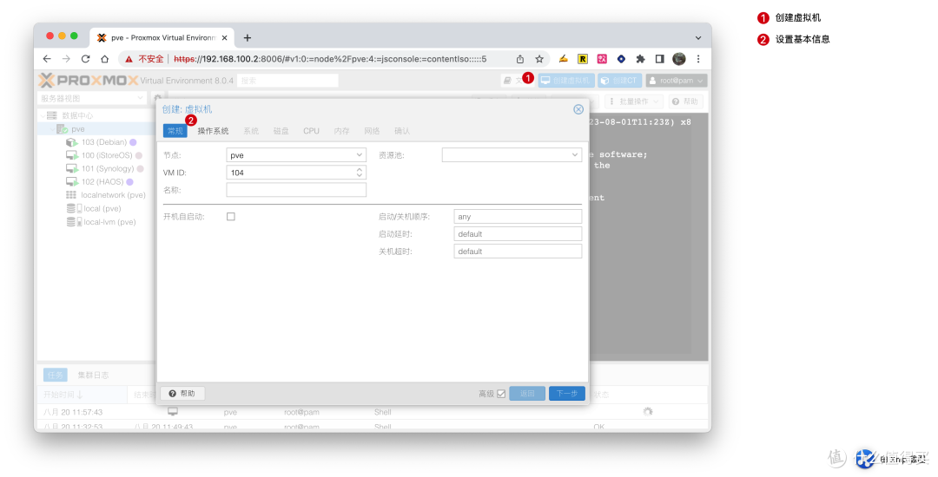Click the Proxmox logo

89,80
